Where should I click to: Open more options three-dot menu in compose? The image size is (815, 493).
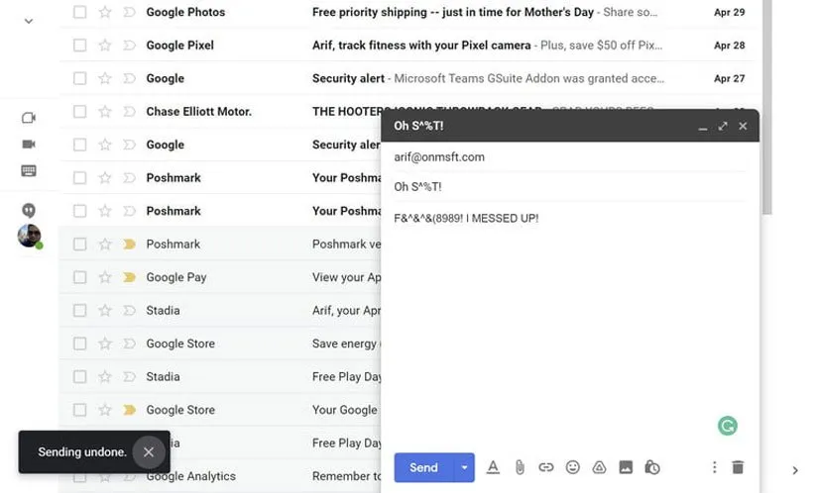(x=714, y=467)
